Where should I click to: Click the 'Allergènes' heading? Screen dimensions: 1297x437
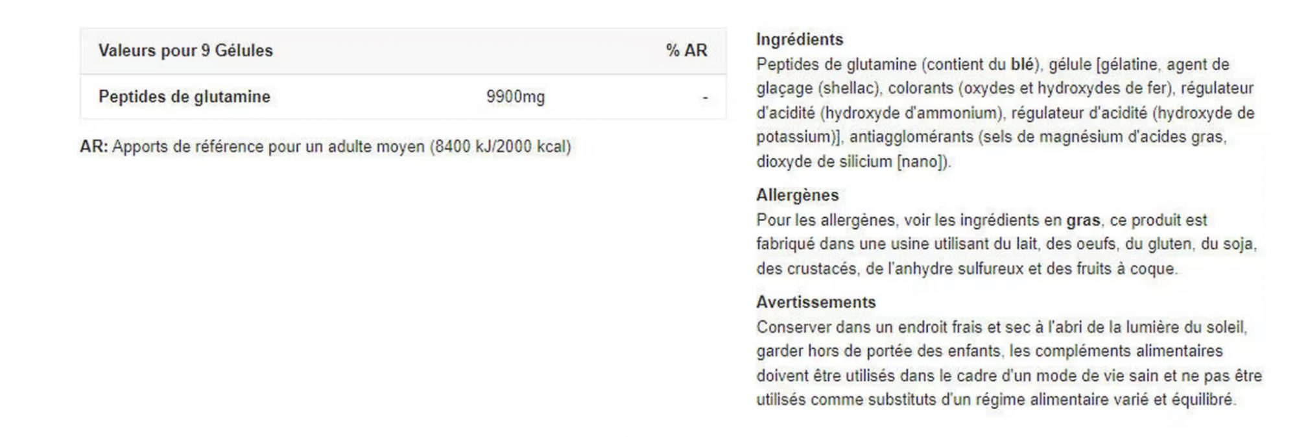797,195
